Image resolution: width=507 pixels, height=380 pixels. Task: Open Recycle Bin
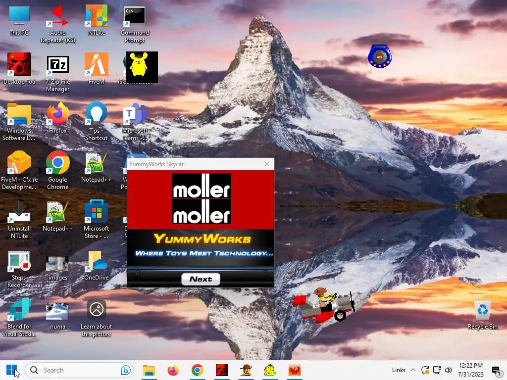click(482, 315)
